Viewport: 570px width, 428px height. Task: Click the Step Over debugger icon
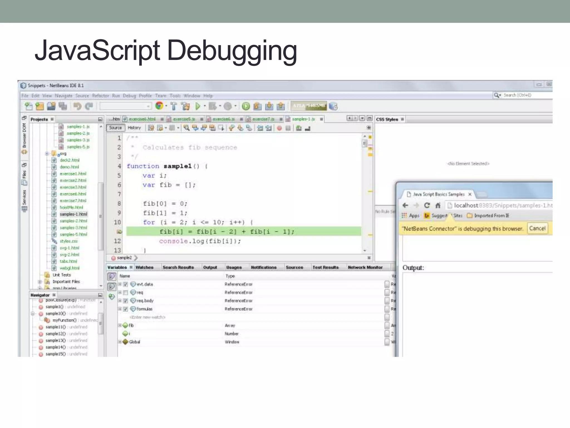pyautogui.click(x=257, y=106)
